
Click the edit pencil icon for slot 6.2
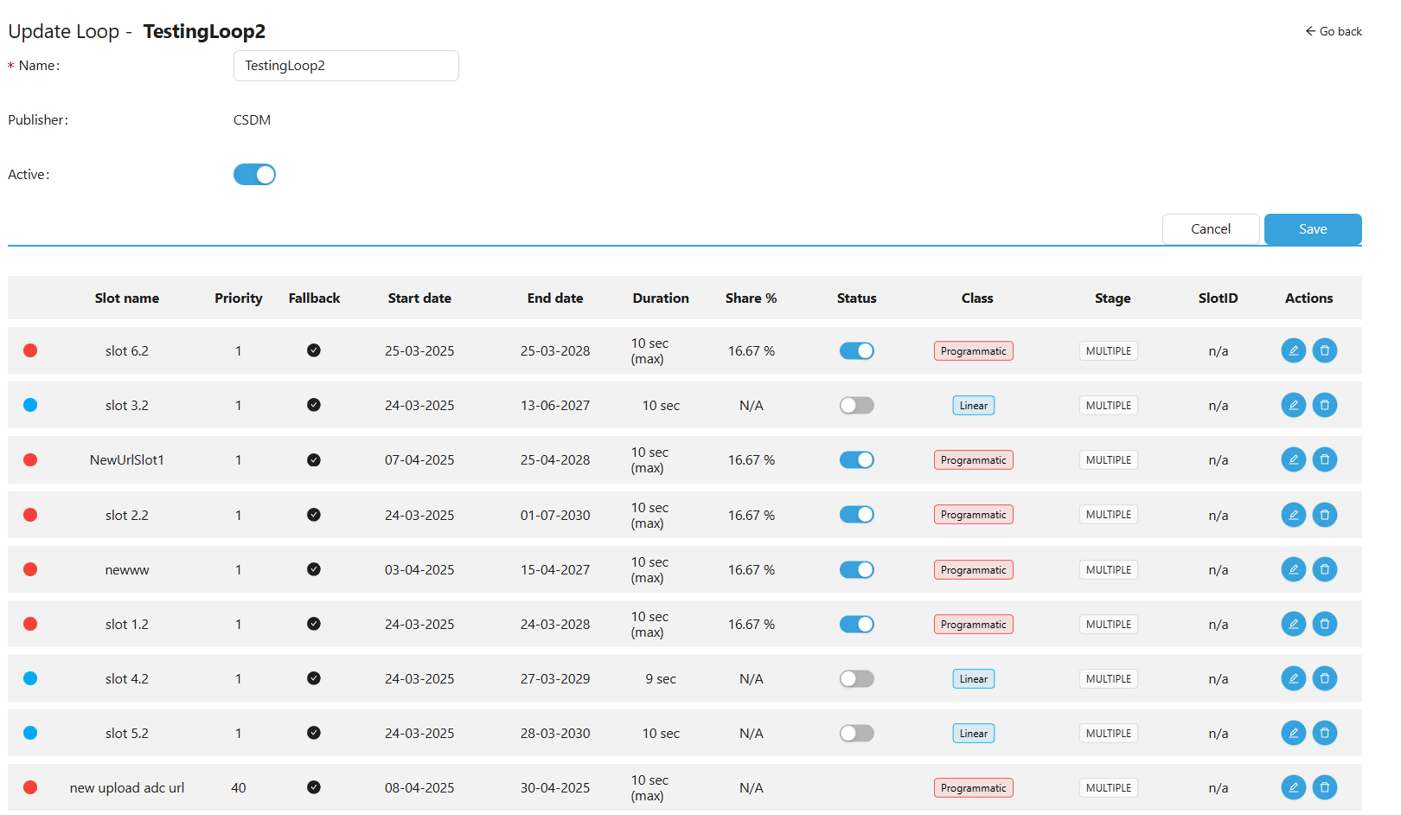tap(1293, 350)
